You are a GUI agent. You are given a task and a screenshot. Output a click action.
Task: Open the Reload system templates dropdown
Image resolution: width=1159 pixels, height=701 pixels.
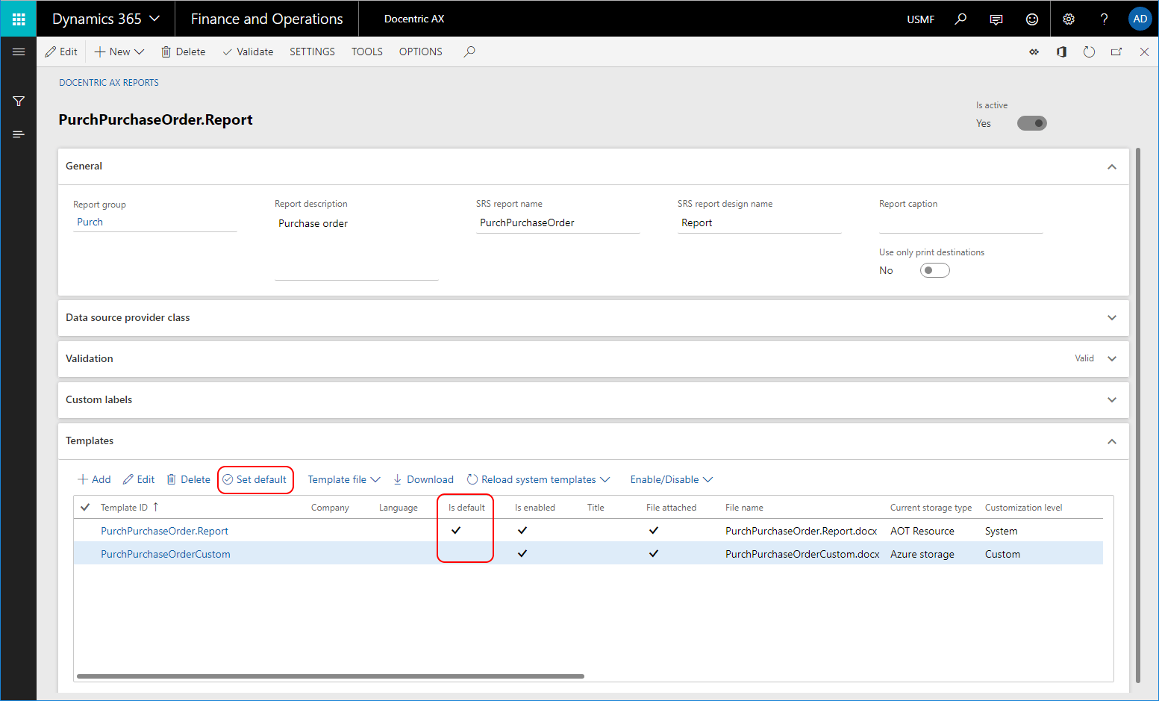[538, 479]
